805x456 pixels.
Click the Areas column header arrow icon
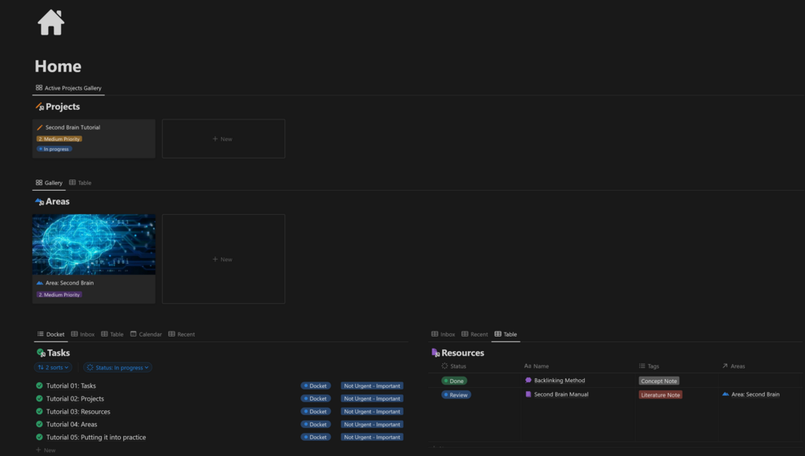coord(725,366)
